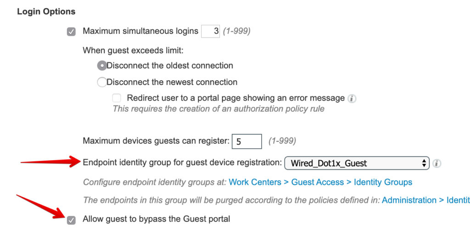Toggle Allow guest to bypass the Guest portal
Viewport: 470px width, 234px height.
(x=71, y=220)
